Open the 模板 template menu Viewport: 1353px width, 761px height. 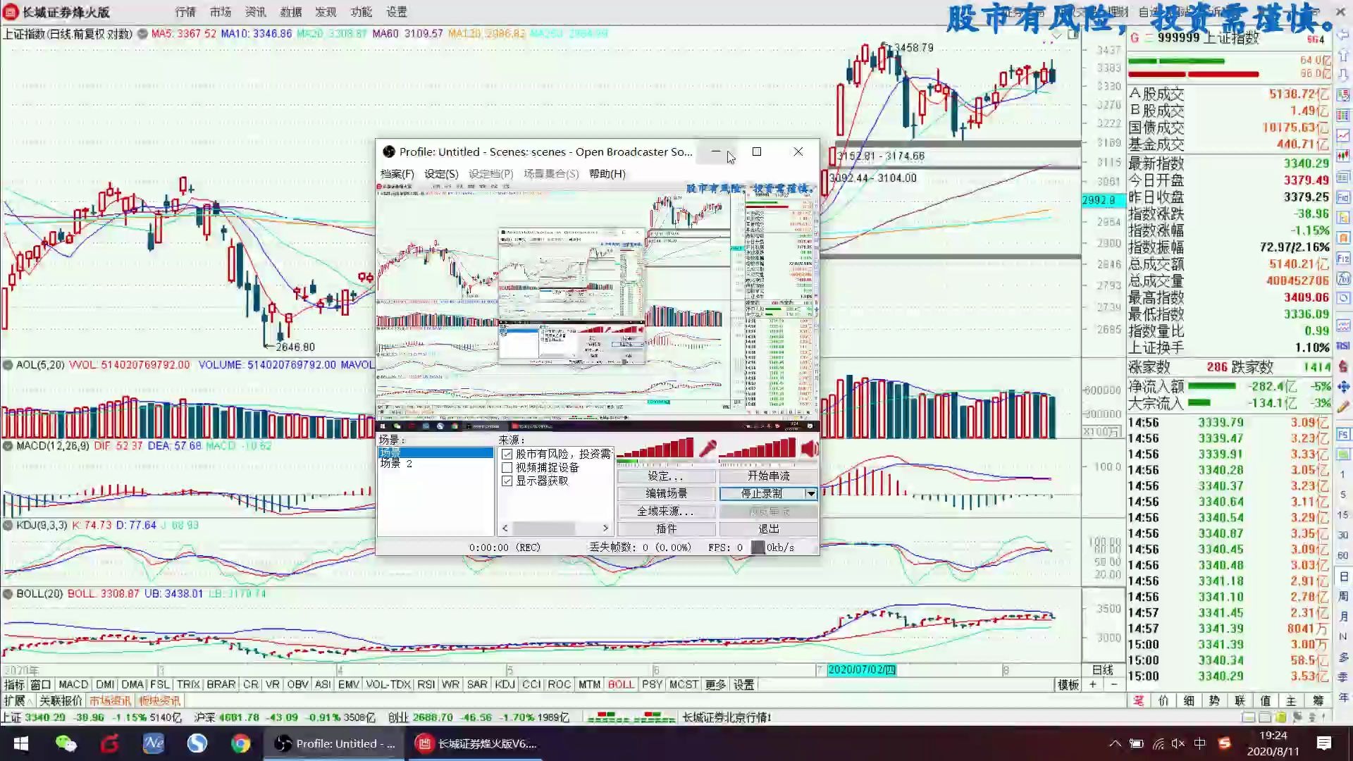pos(1068,684)
